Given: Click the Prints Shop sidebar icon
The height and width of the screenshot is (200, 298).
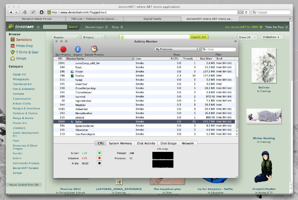Looking at the screenshot, I should pos(13,46).
